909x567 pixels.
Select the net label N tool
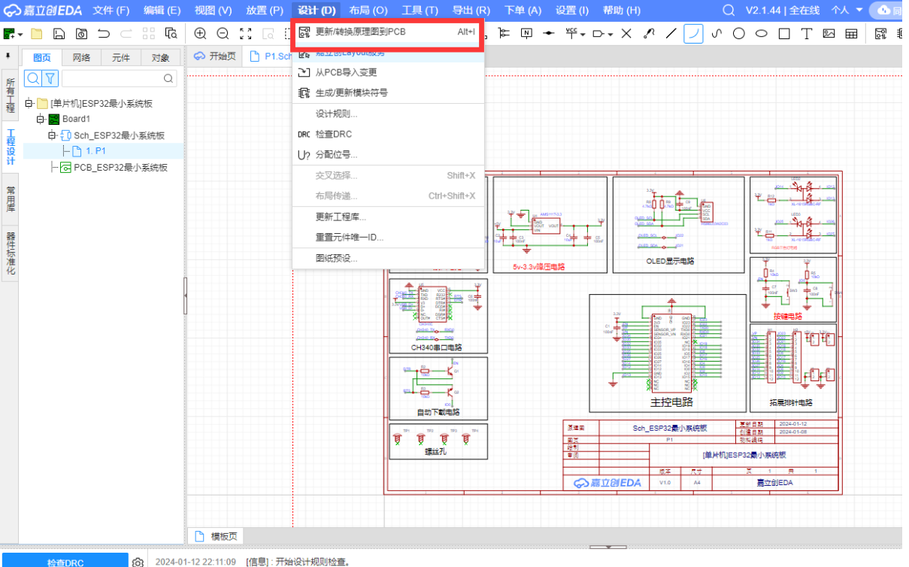coord(526,34)
